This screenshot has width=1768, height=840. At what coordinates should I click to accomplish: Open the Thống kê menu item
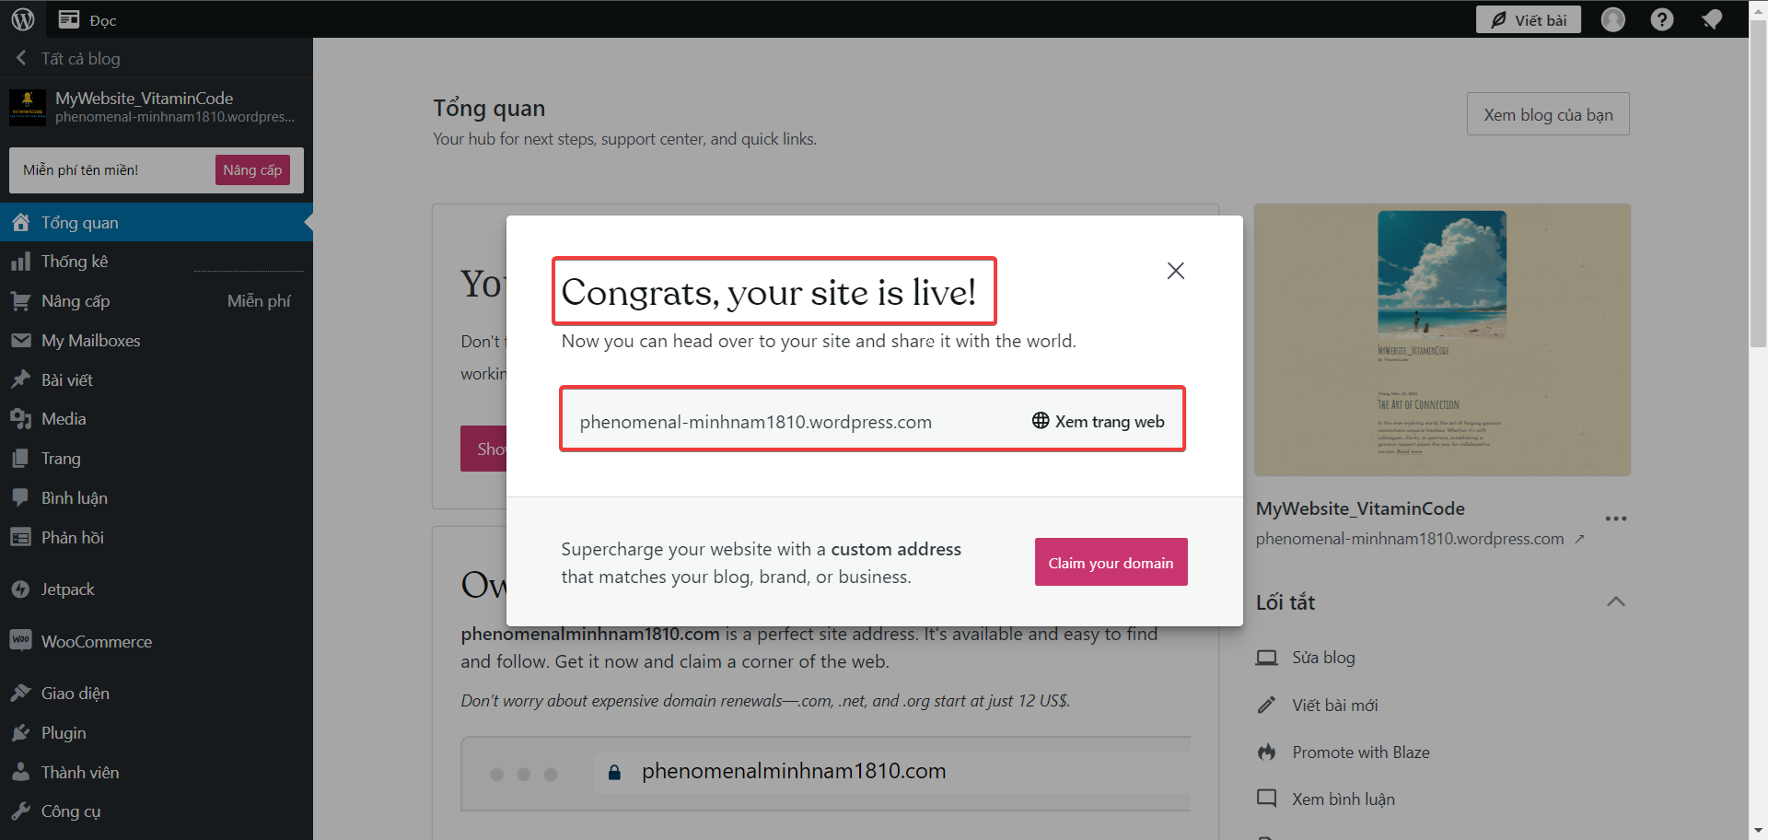(x=74, y=262)
